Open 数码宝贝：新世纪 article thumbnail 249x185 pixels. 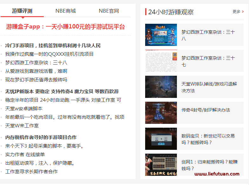pyautogui.click(x=161, y=139)
